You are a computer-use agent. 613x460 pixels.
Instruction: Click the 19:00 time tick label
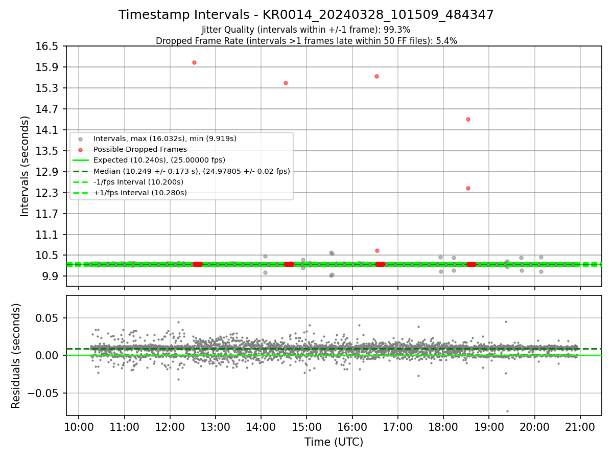point(489,427)
